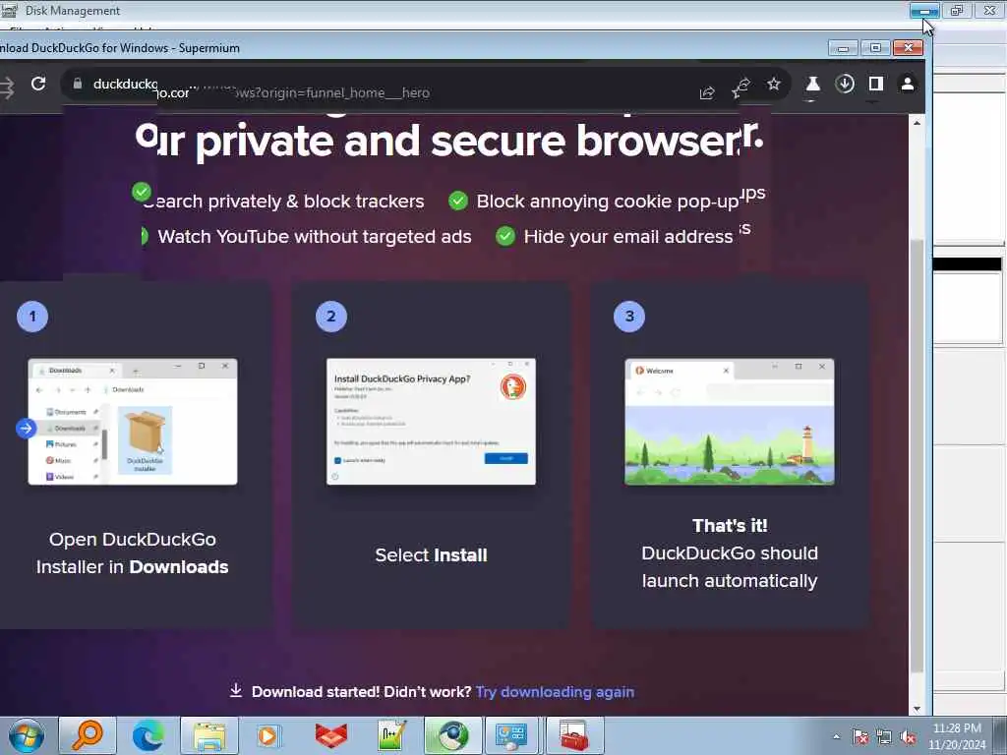Click the network tray icon
The height and width of the screenshot is (755, 1007).
(x=884, y=737)
